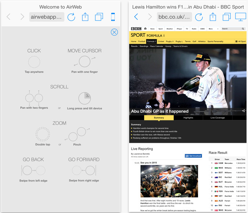
Task: Close the gesture help overlay
Action: (x=114, y=32)
